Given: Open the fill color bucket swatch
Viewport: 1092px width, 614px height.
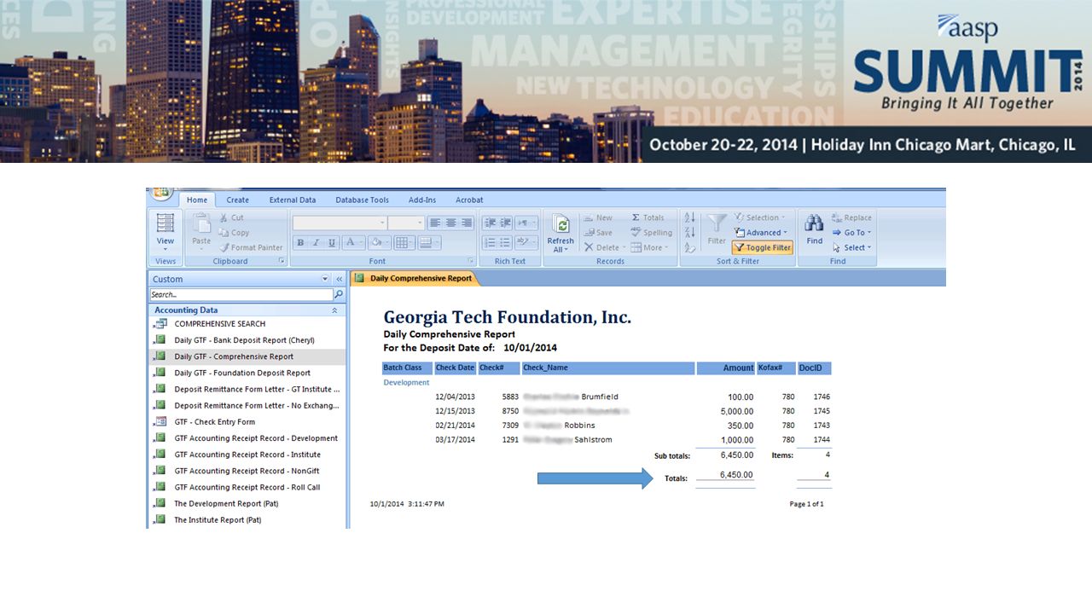Looking at the screenshot, I should pos(379,243).
